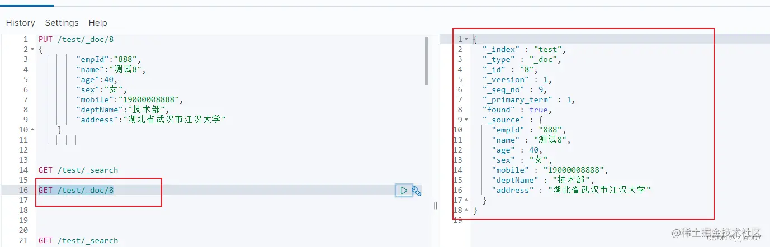This screenshot has width=770, height=247.
Task: Click the "address" line in request editor
Action: click(151, 120)
